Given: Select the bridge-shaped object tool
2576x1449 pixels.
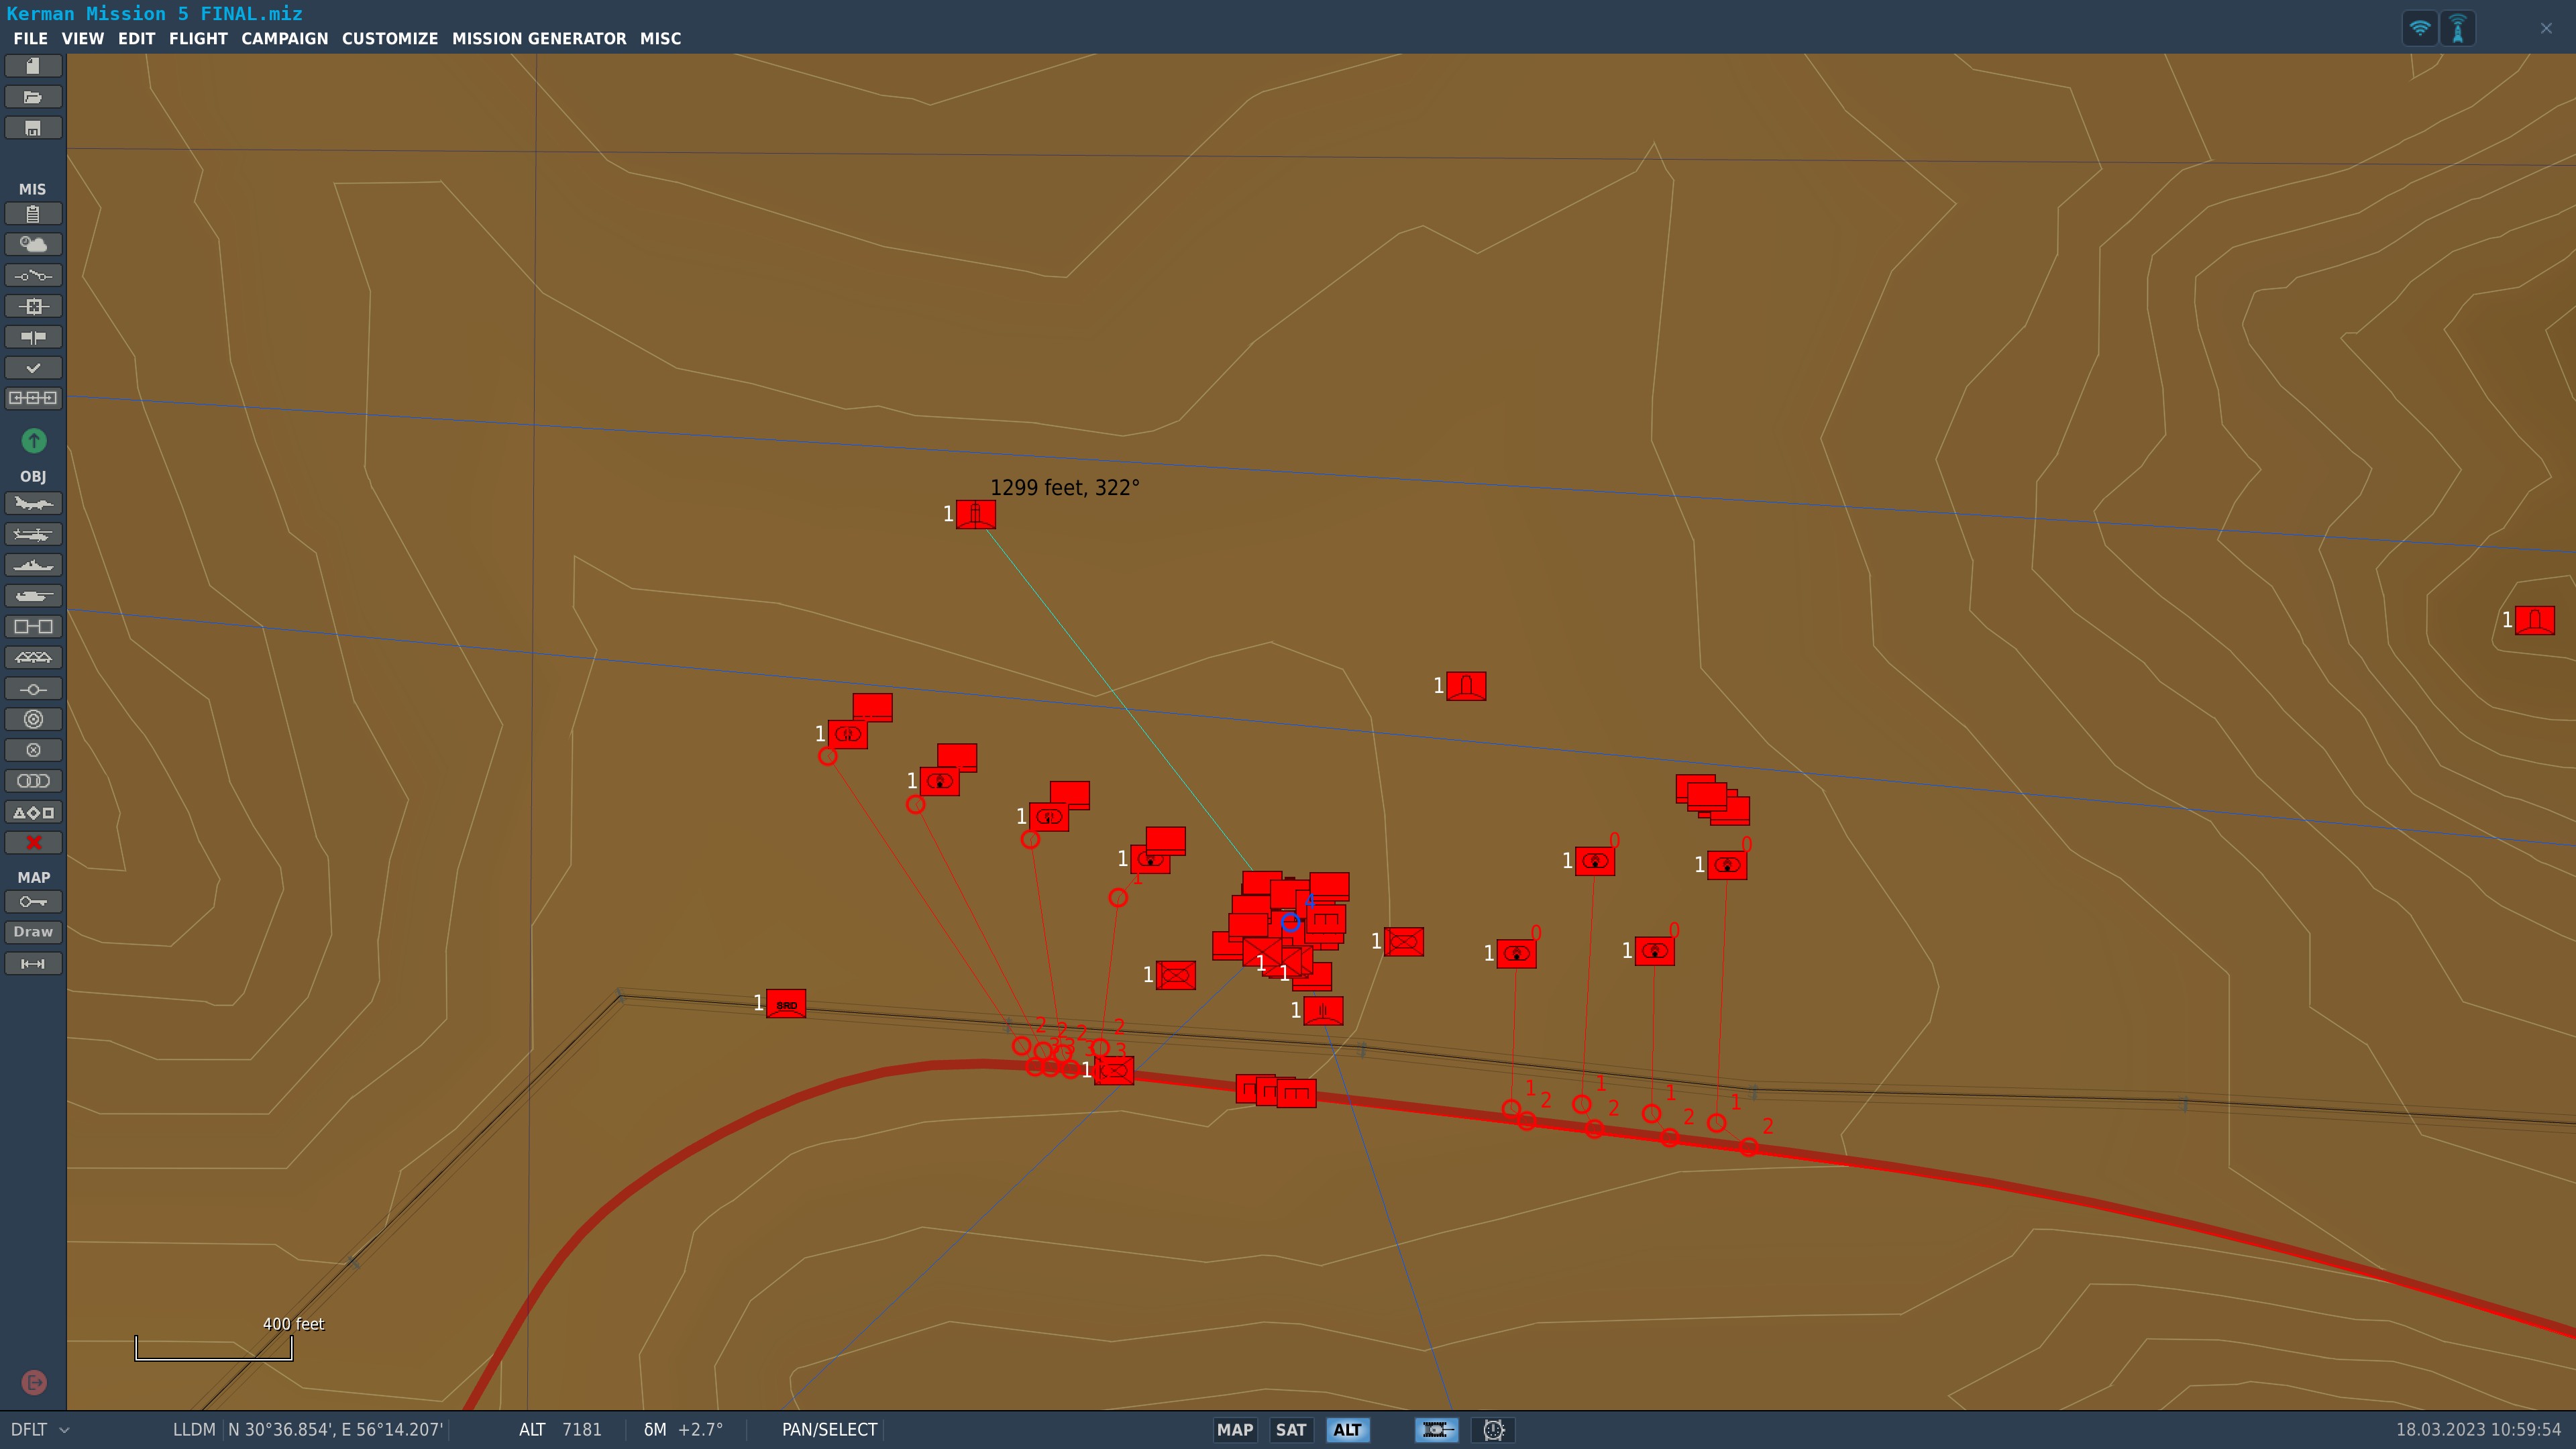Looking at the screenshot, I should (33, 657).
